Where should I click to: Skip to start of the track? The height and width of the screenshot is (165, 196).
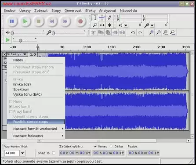click(52, 22)
